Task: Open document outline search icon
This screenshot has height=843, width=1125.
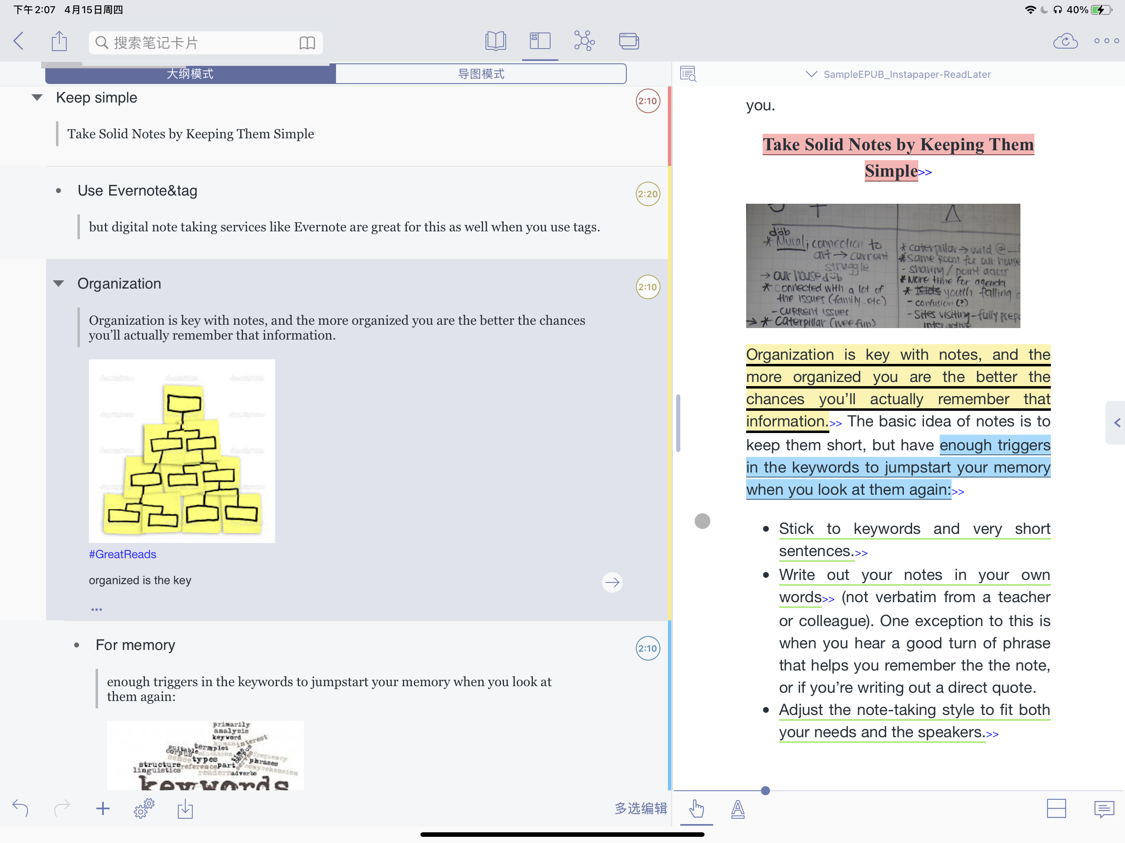Action: click(688, 74)
